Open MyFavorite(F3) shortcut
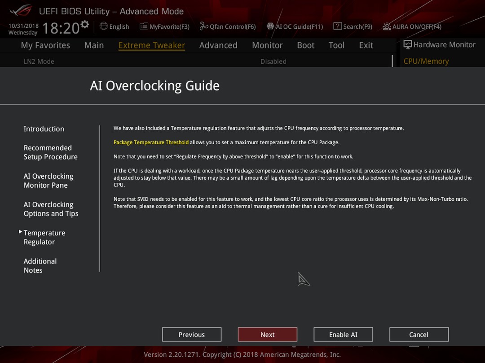Viewport: 485px width, 363px height. click(169, 26)
